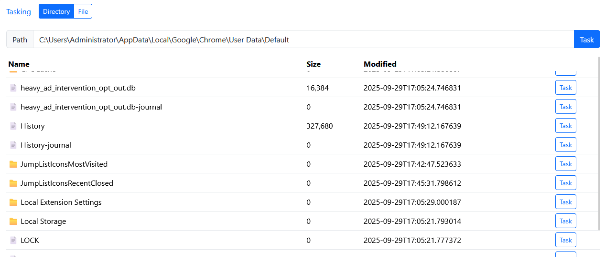Switch to File mode toggle

[x=83, y=11]
